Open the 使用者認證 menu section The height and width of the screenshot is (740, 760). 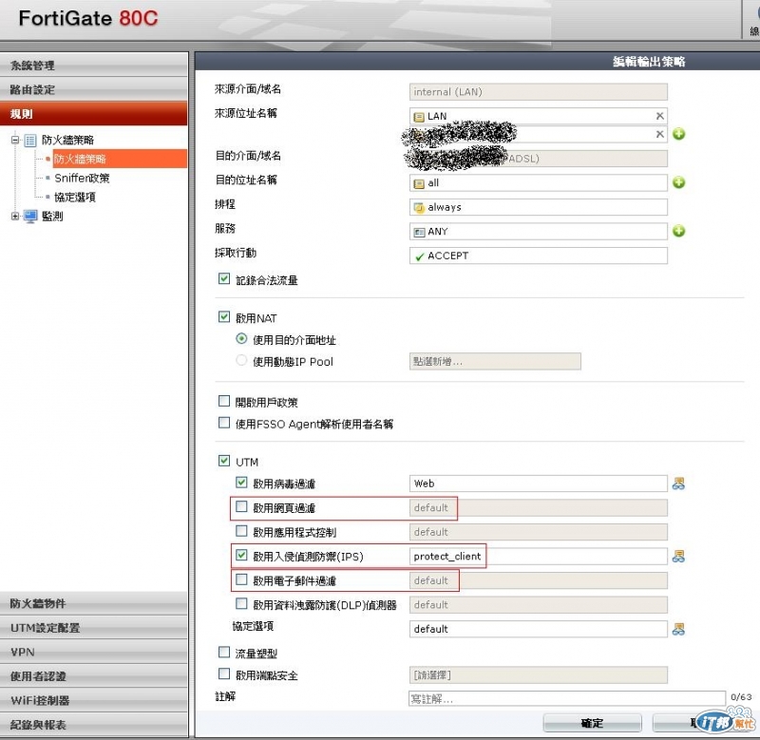pos(94,676)
